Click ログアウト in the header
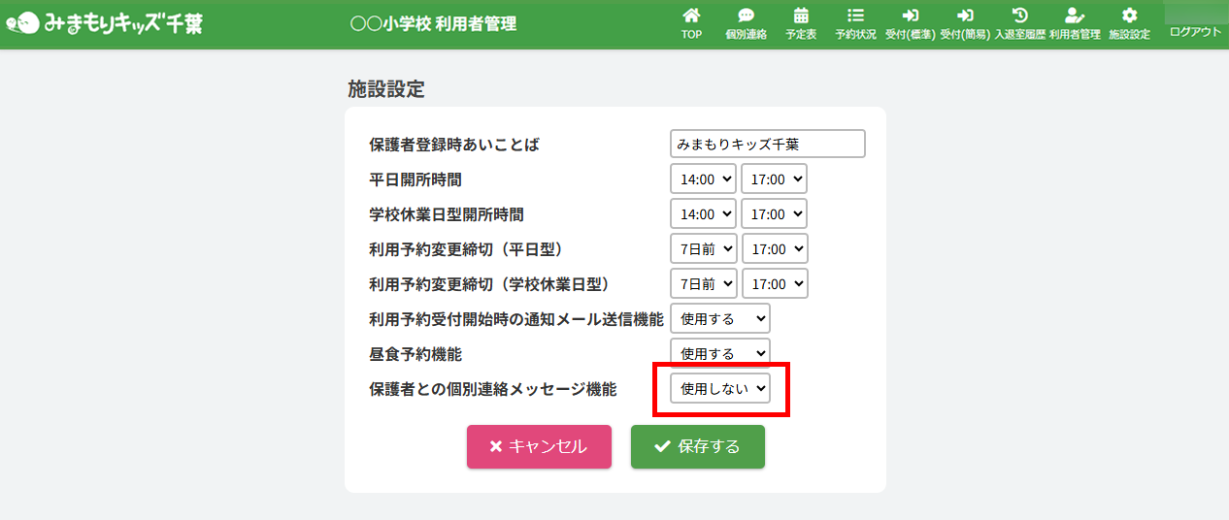This screenshot has width=1229, height=520. [x=1195, y=32]
